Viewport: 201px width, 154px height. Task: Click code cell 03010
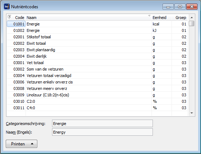point(16,101)
